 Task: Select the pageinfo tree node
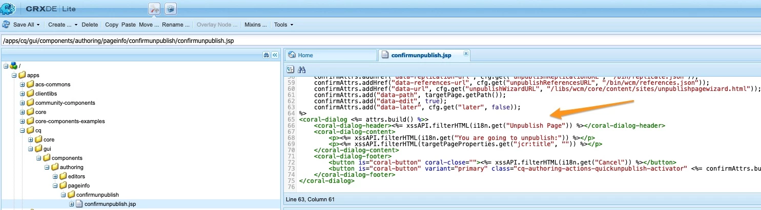[79, 185]
